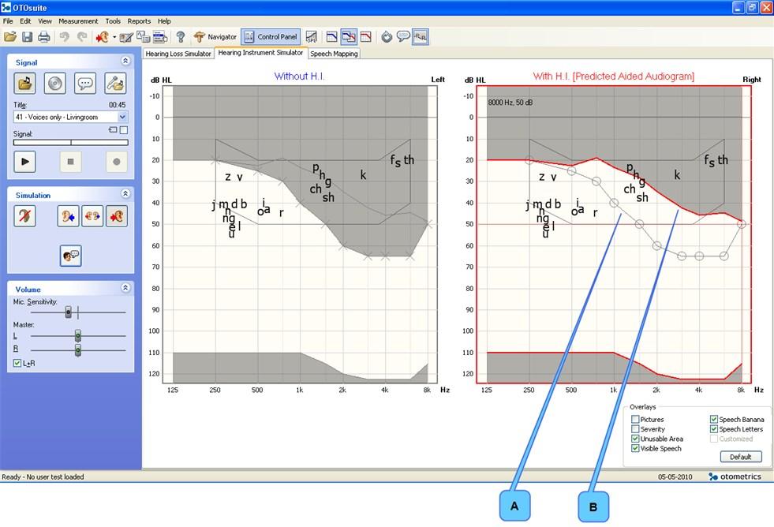Screen dimensions: 774x527
Task: Open the File menu
Action: [x=8, y=21]
